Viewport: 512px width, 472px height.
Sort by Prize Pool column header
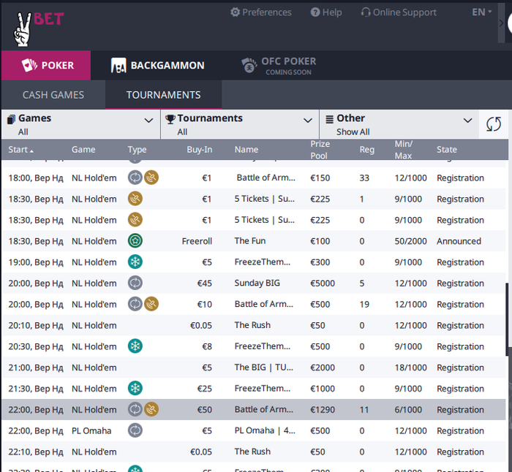coord(320,150)
